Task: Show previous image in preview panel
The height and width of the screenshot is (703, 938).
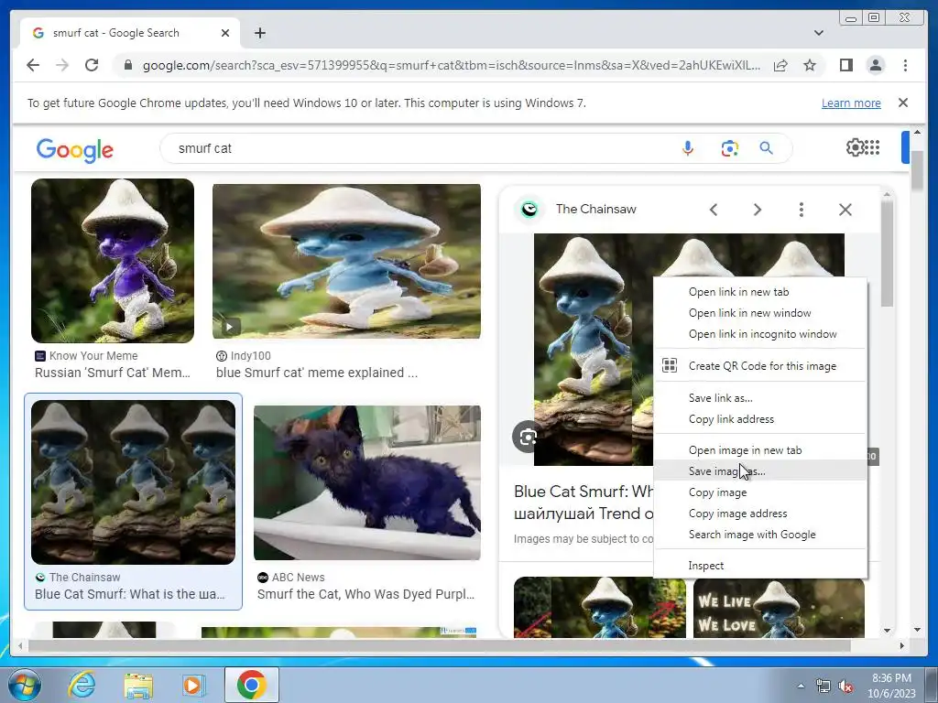Action: point(713,210)
